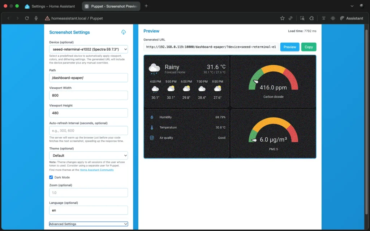Click the screenshot search icon in toolbar
Viewport: 370px width, 231px height.
pyautogui.click(x=302, y=18)
